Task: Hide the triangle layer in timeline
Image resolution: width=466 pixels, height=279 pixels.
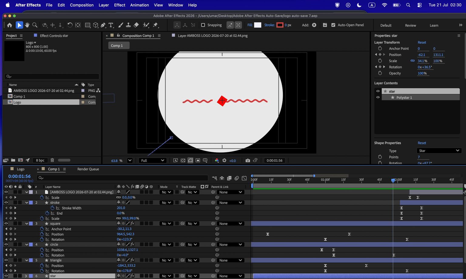Action: [6, 260]
